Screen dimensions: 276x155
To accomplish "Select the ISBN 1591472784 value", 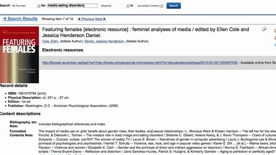I will click(x=27, y=93).
